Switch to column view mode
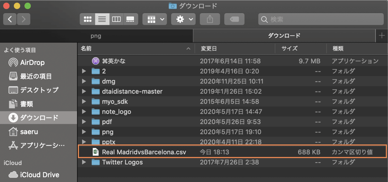The width and height of the screenshot is (388, 182). click(116, 19)
